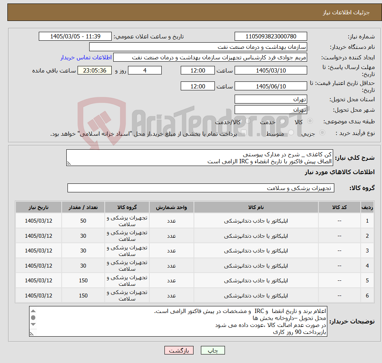The width and height of the screenshot is (382, 363).
Task: Click quantity 150 in row 5
Action: coord(83,281)
